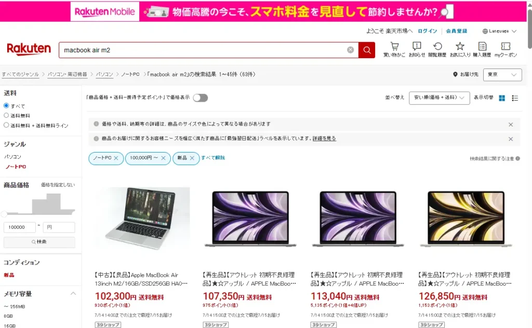Image resolution: width=532 pixels, height=328 pixels.
Task: Click 価格を指定しない link
Action: coord(58,185)
